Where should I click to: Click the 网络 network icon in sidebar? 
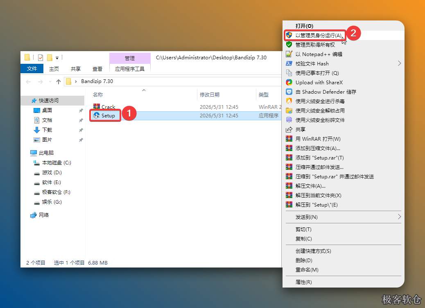point(33,215)
